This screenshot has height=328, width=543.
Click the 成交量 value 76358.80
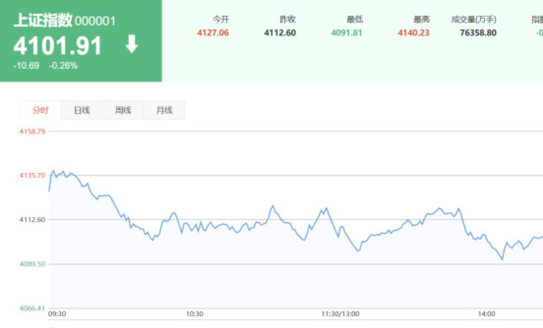[478, 33]
